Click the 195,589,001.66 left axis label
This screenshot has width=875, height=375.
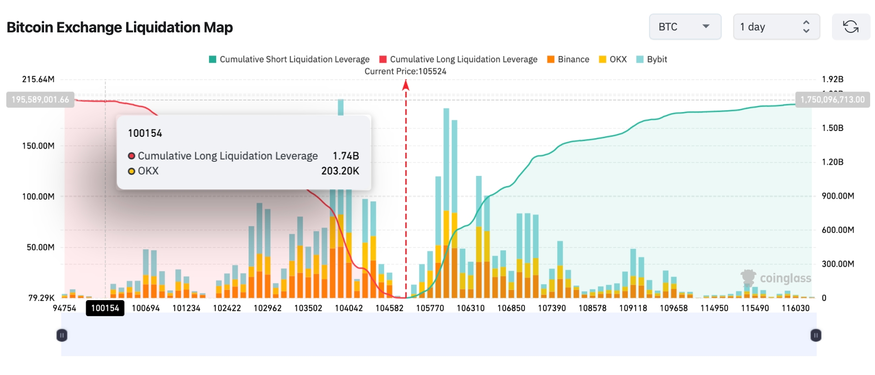tap(40, 100)
